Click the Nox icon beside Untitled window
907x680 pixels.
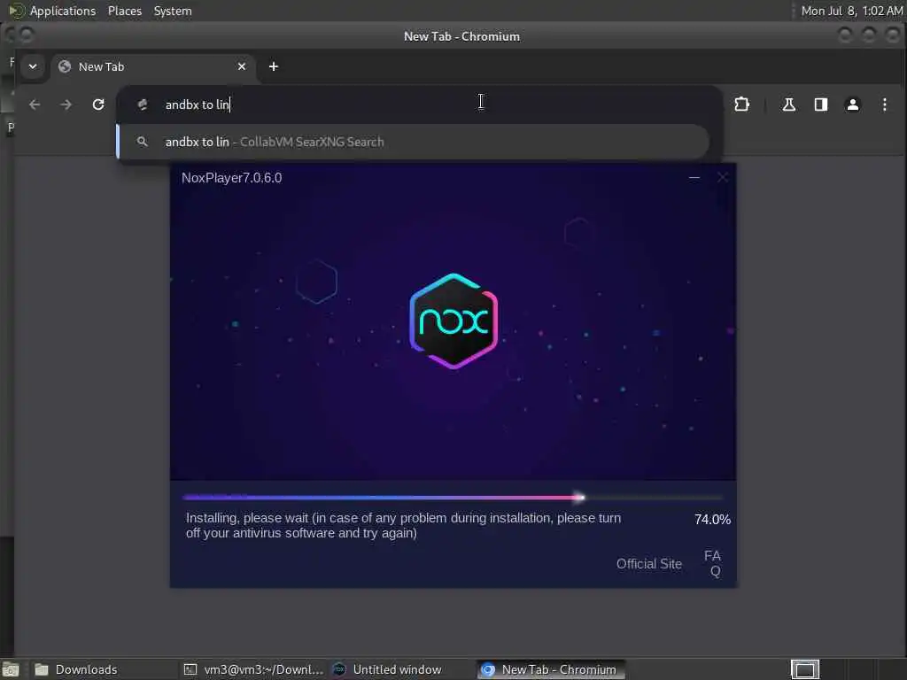tap(339, 669)
